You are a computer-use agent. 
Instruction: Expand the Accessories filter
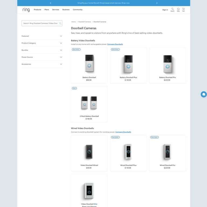pyautogui.click(x=42, y=64)
